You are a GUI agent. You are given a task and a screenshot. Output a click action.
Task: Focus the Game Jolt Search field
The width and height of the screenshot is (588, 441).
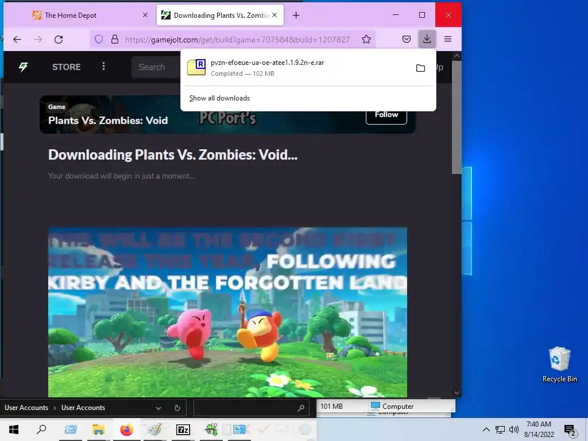tap(156, 67)
